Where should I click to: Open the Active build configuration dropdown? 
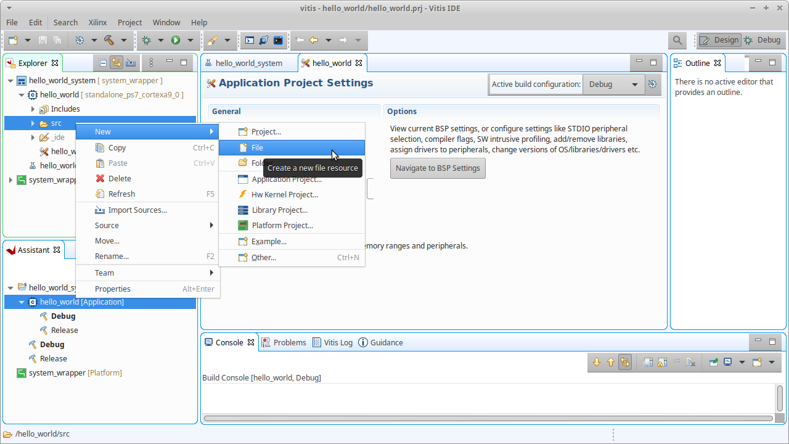[613, 84]
